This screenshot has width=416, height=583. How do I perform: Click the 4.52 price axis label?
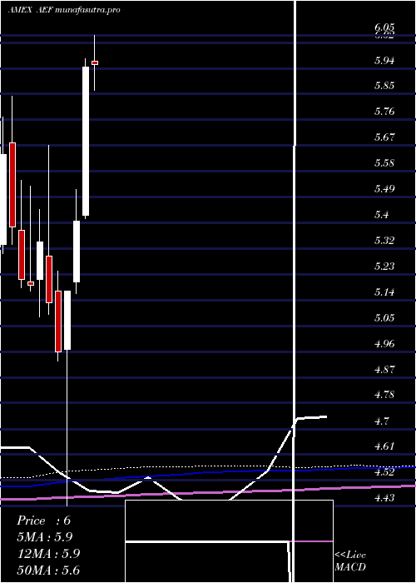point(384,472)
